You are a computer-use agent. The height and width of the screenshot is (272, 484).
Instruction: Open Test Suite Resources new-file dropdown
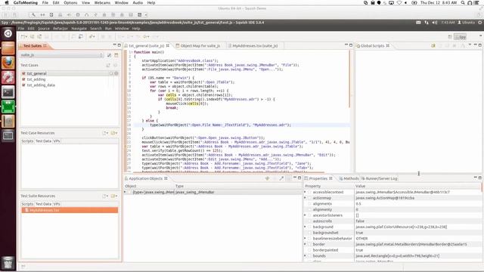point(105,196)
